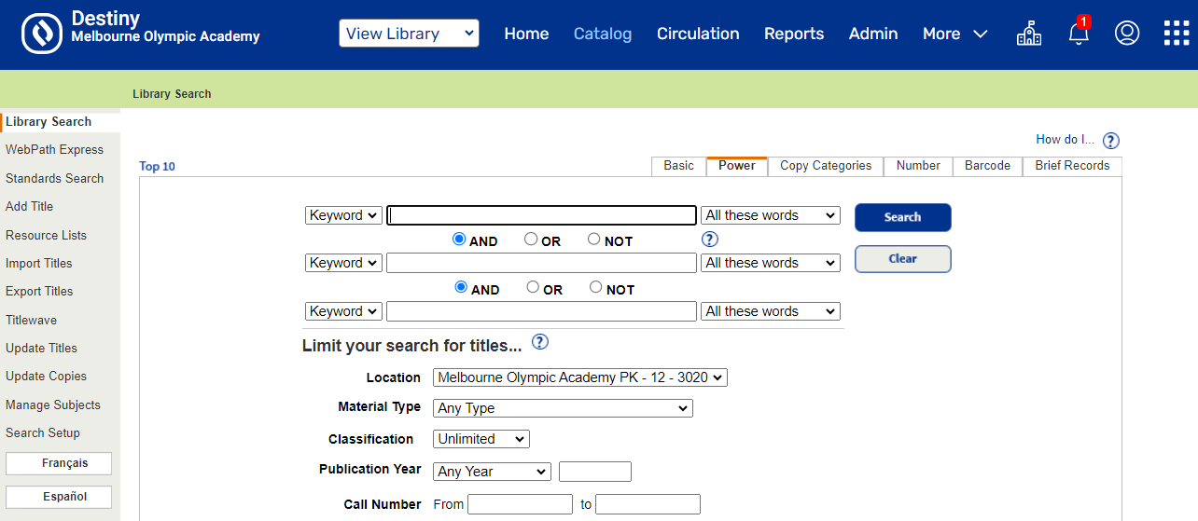Open the View Library dropdown

point(409,34)
